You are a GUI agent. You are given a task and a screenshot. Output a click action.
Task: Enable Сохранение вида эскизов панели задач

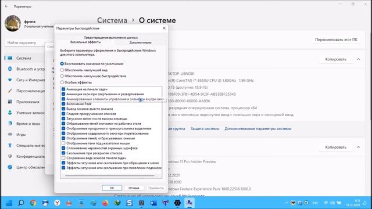63,158
